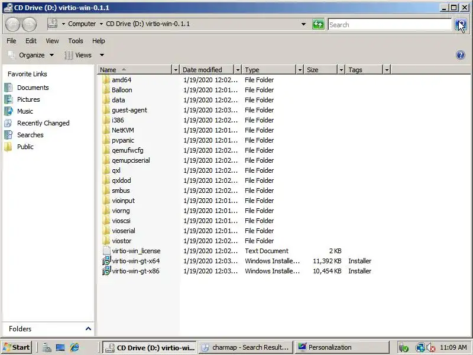Select the qemupciserial folder name
The width and height of the screenshot is (473, 355).
point(131,160)
